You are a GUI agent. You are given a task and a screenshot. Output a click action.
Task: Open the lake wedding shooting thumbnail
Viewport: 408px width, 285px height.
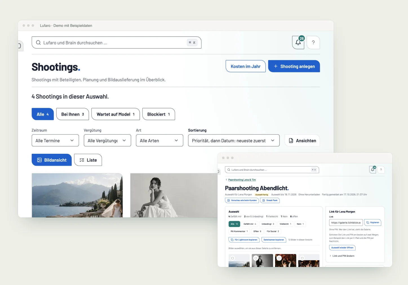click(77, 195)
